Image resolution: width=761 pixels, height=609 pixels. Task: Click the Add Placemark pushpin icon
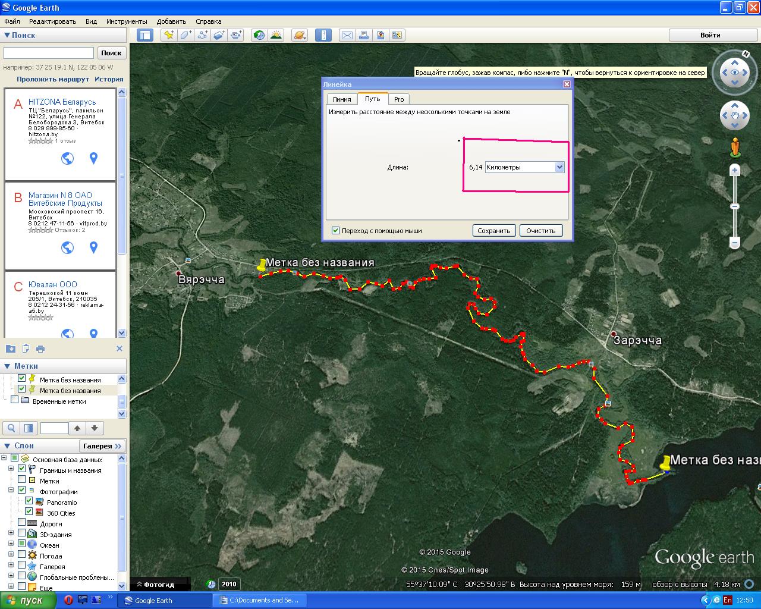pos(169,35)
